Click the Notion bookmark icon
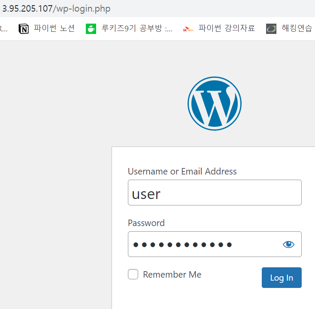Viewport: 315px width, 309px height. click(x=24, y=29)
